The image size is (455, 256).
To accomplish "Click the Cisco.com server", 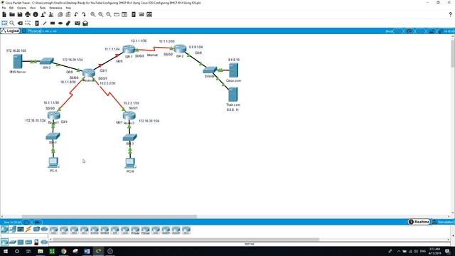I will pos(233,70).
